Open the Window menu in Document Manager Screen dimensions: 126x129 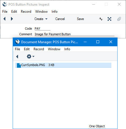point(54,49)
